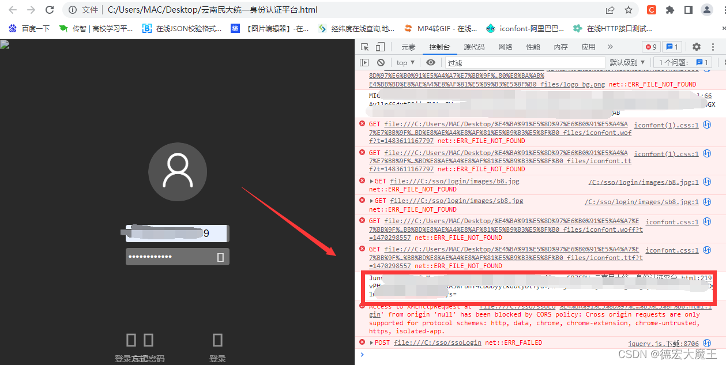Switch to the 内存 DevTools tab
The height and width of the screenshot is (365, 726).
pyautogui.click(x=561, y=47)
